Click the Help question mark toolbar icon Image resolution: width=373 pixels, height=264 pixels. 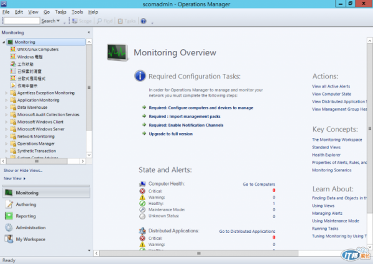pos(143,21)
